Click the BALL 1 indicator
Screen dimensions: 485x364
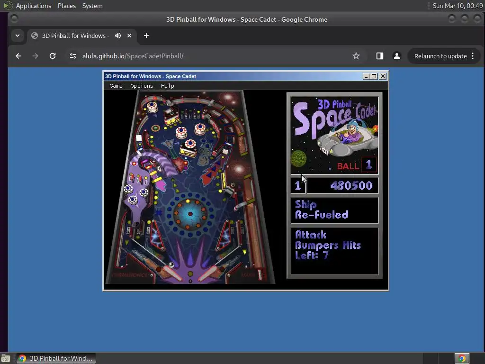[356, 165]
